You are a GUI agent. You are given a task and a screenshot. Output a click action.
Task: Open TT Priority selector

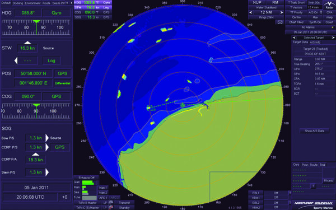[296, 12]
